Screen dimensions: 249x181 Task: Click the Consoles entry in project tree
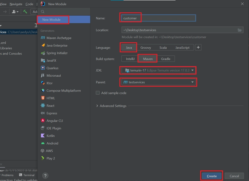pyautogui.click(x=11, y=54)
